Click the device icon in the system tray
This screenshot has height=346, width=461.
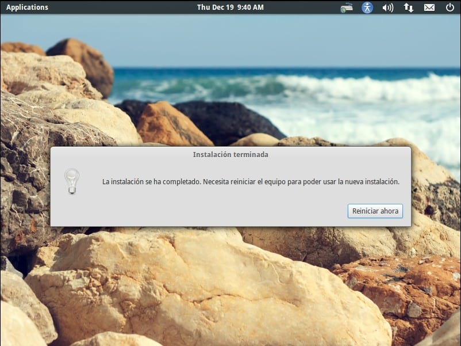point(347,7)
